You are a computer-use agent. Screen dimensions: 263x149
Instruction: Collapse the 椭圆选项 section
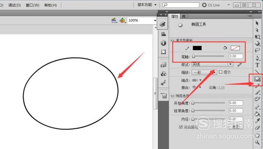tap(173, 96)
